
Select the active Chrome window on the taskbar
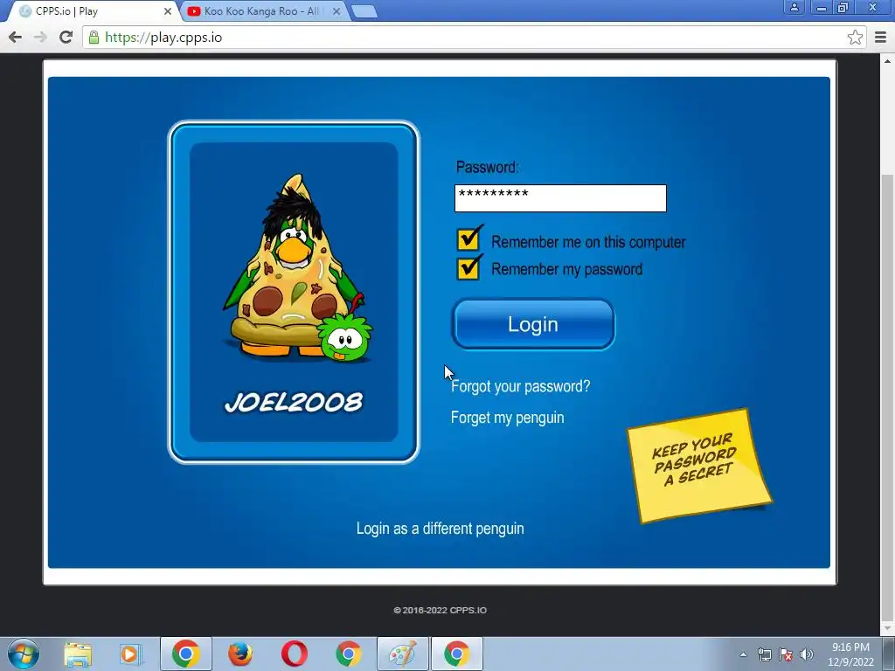[x=456, y=654]
